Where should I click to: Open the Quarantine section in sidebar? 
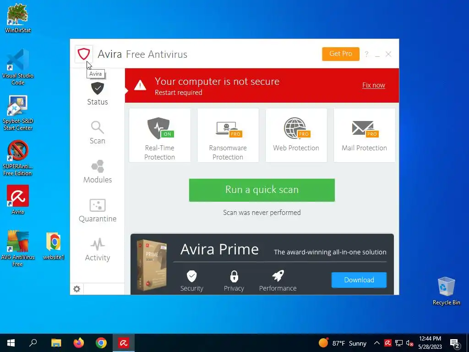[x=98, y=210]
